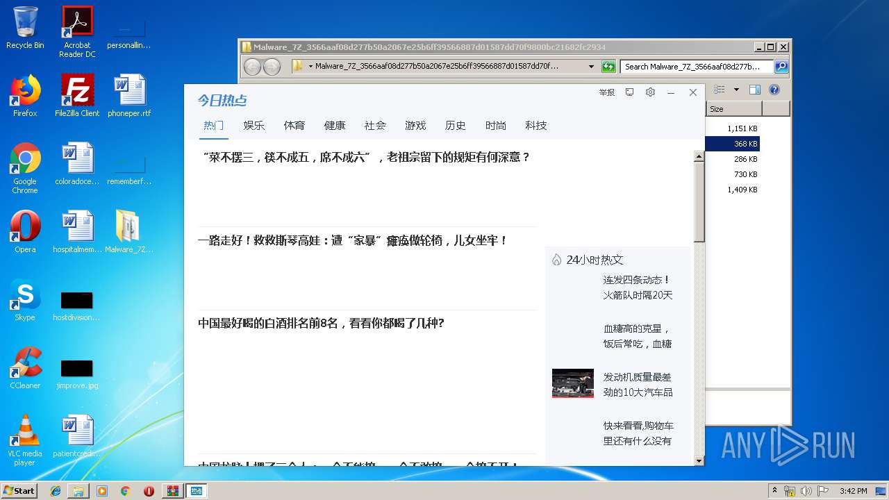Open hot article 快来看看,购物车

(638, 433)
